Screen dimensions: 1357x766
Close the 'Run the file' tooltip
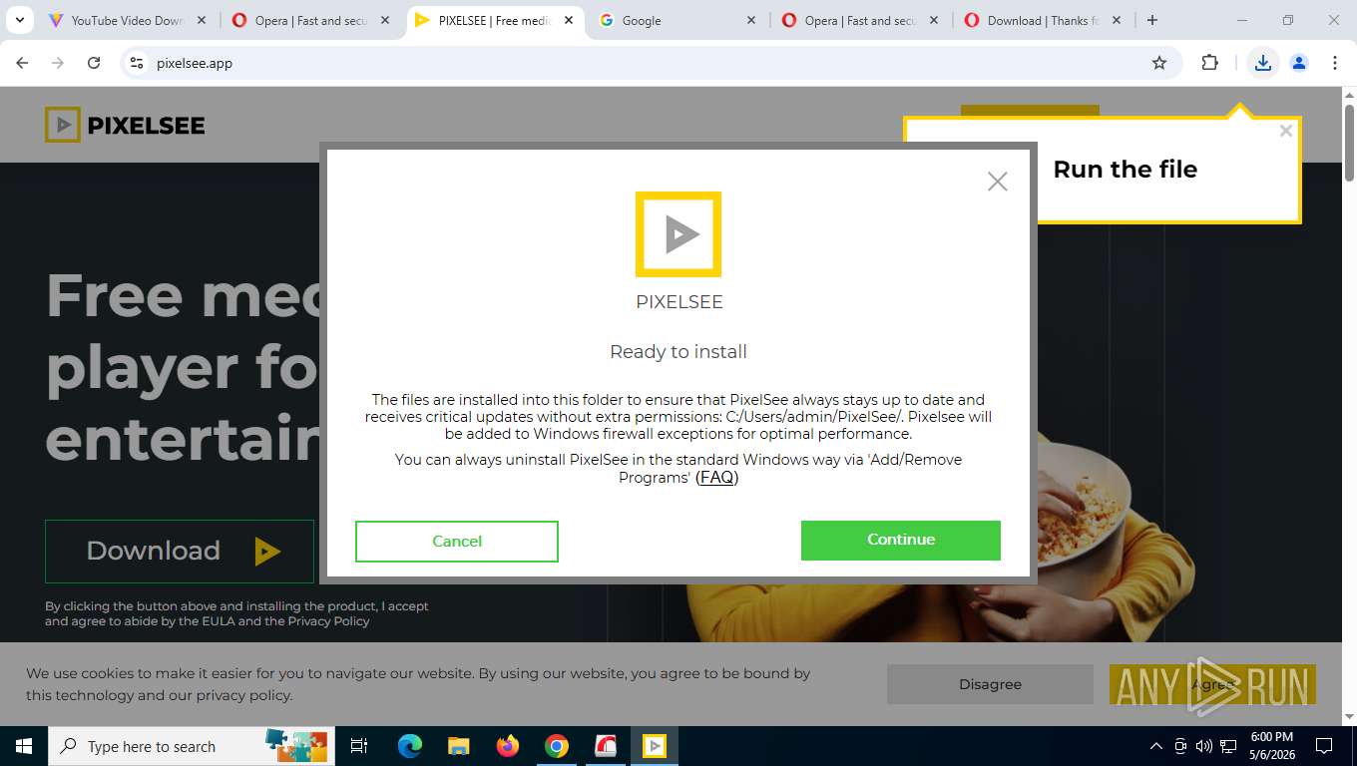(1285, 131)
